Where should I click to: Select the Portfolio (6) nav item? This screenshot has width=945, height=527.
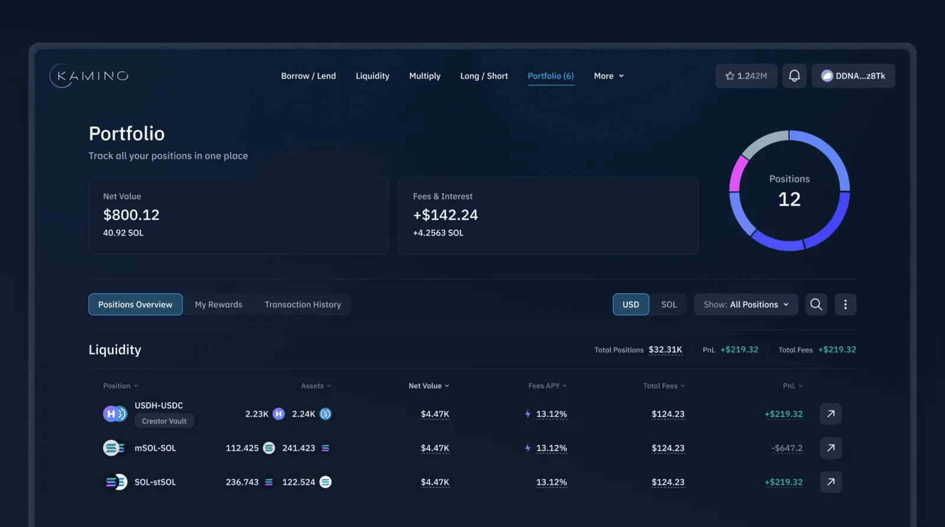tap(550, 76)
